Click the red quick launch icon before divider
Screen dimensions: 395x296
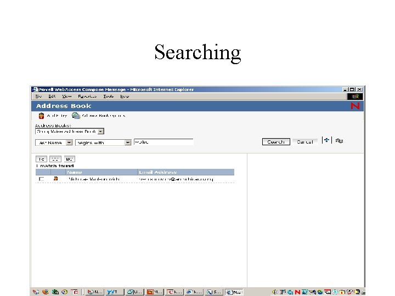click(x=74, y=292)
